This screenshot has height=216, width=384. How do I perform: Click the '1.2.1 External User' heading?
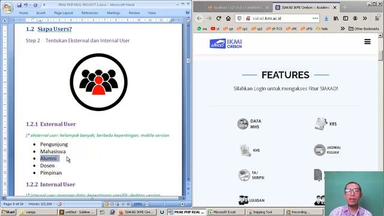pyautogui.click(x=51, y=124)
